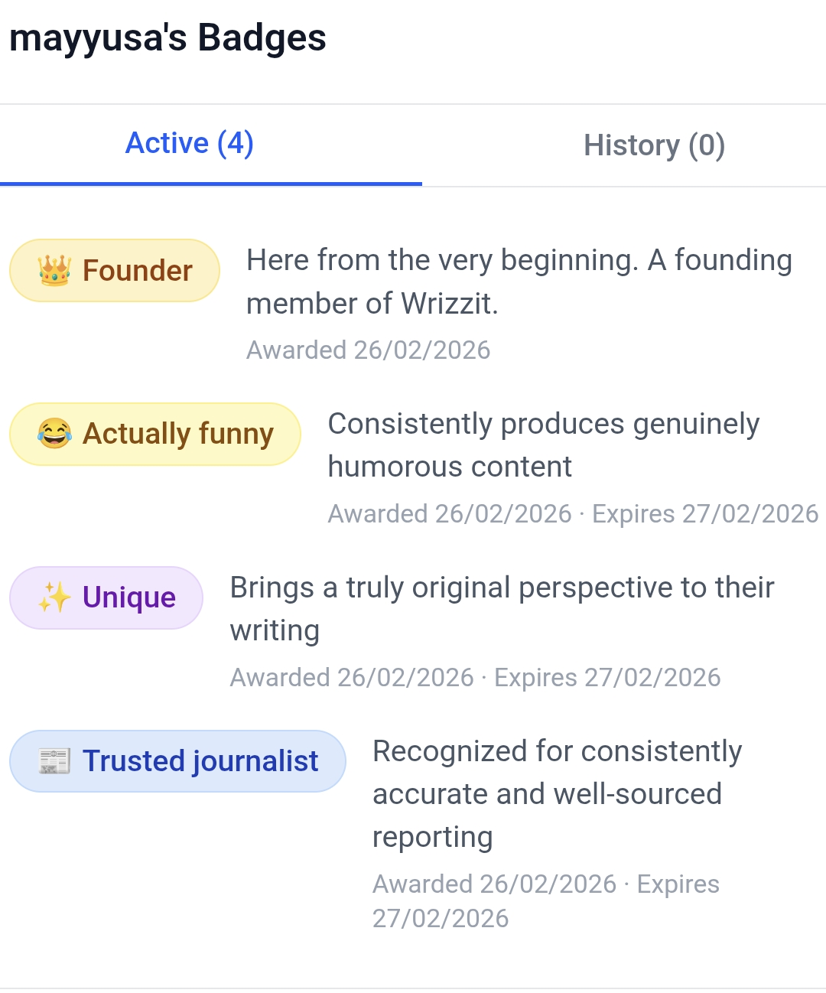Click the "Brings a truly original perspective" description
The image size is (826, 993).
pyautogui.click(x=502, y=608)
